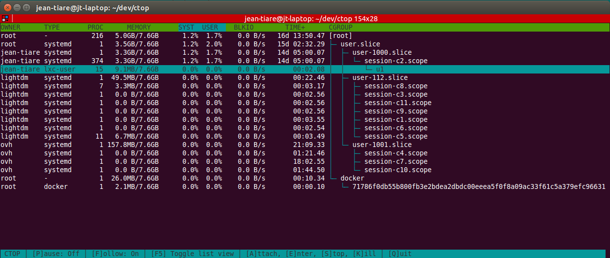The image size is (610, 258).
Task: Collapse the user-1001.slice tree node
Action: coord(382,145)
